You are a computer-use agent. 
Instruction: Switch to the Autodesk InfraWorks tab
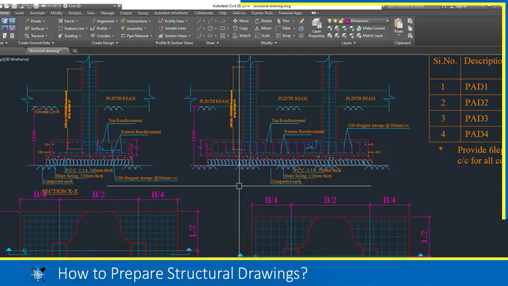click(171, 13)
